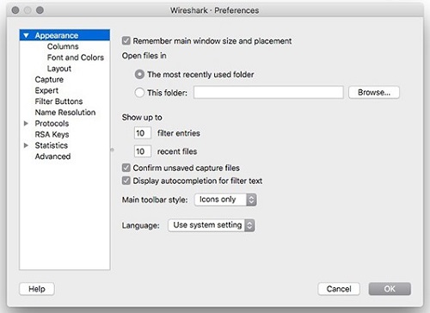The image size is (430, 313).
Task: Choose The most recently used folder
Action: click(x=139, y=75)
